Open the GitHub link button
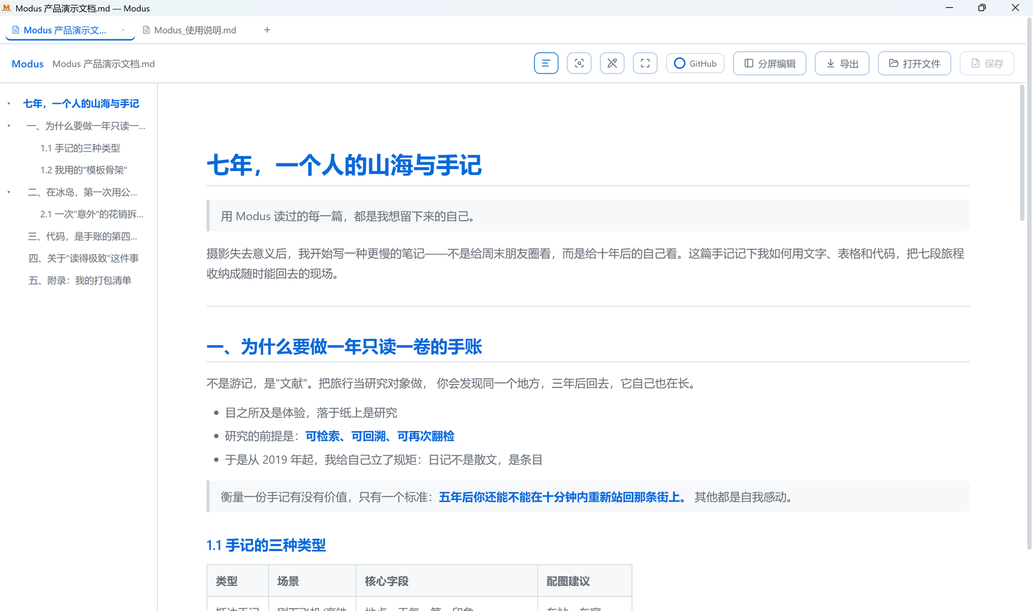1033x611 pixels. (x=695, y=63)
